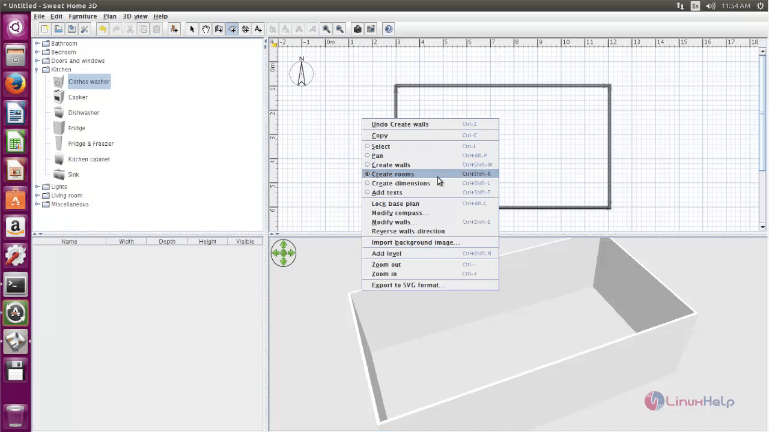Image resolution: width=769 pixels, height=432 pixels.
Task: Click Undo Create walls menu entry
Action: point(430,124)
